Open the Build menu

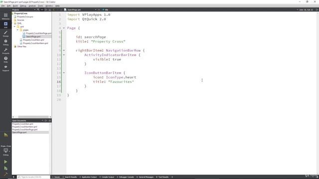point(15,6)
